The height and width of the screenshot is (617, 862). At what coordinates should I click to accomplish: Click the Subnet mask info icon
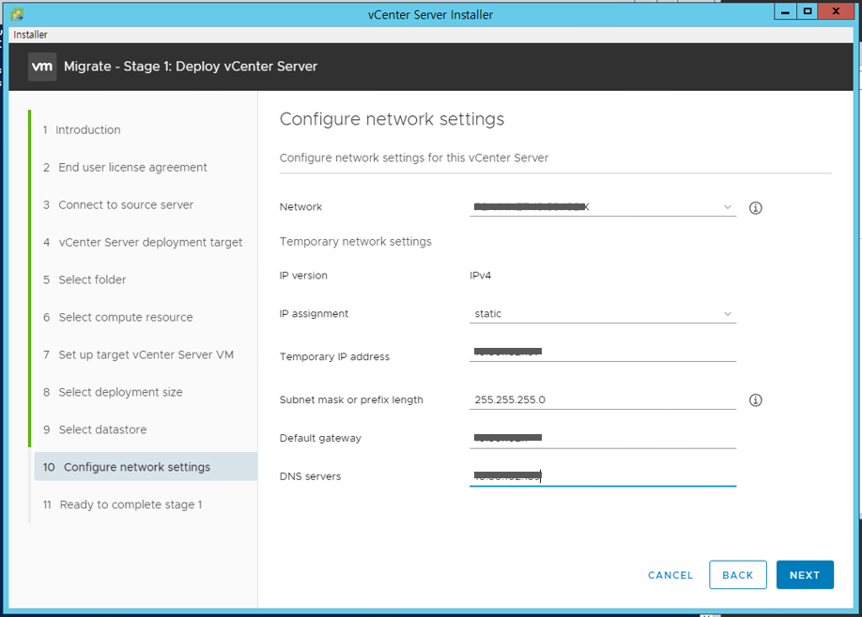click(x=755, y=400)
